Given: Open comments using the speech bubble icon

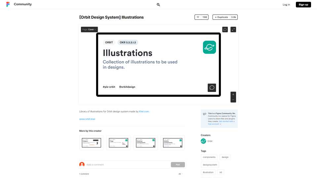Looking at the screenshot, I should tap(225, 29).
